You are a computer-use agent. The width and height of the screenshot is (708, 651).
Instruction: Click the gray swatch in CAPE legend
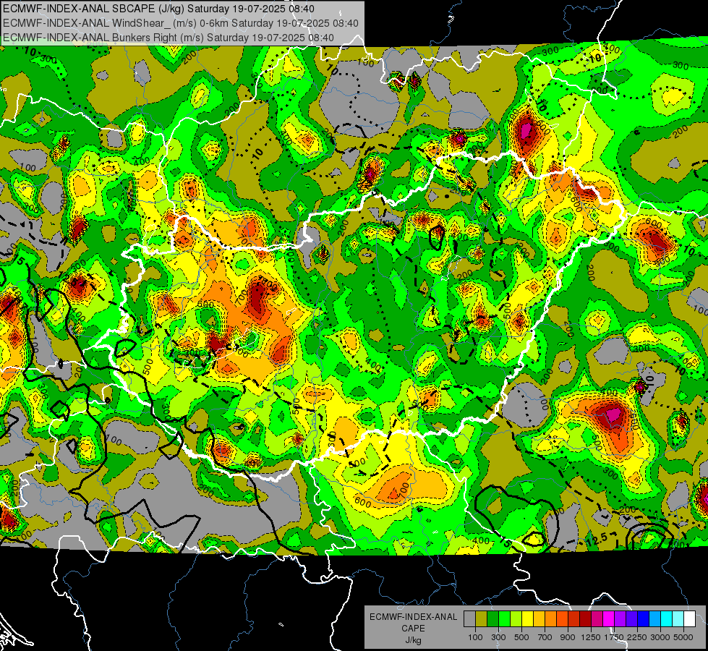469,618
